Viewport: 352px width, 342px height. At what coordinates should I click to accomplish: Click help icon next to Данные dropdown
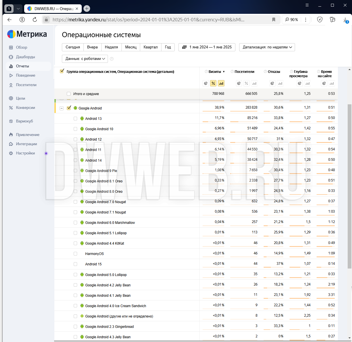(x=112, y=59)
